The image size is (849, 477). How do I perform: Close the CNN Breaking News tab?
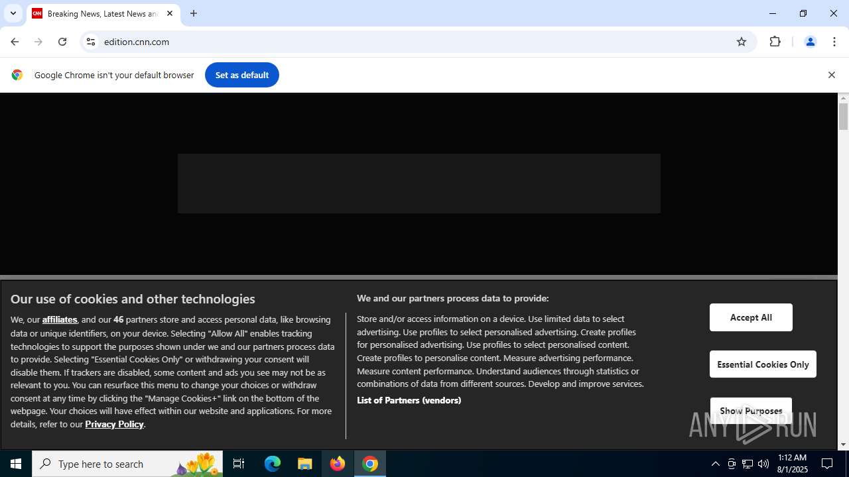click(170, 13)
